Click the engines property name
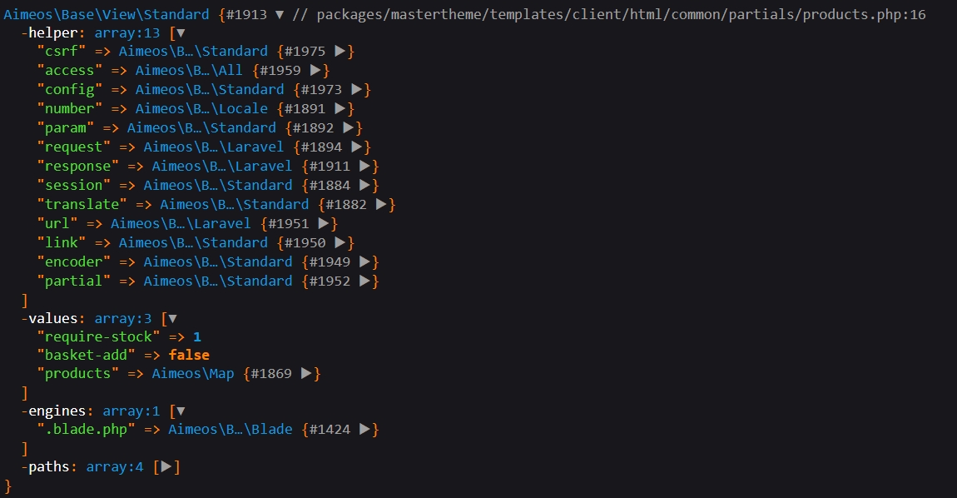 (57, 411)
